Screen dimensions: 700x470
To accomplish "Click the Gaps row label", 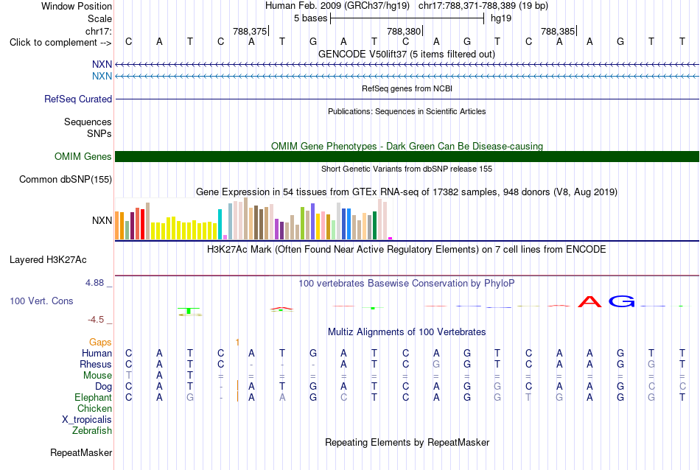I will (x=100, y=342).
